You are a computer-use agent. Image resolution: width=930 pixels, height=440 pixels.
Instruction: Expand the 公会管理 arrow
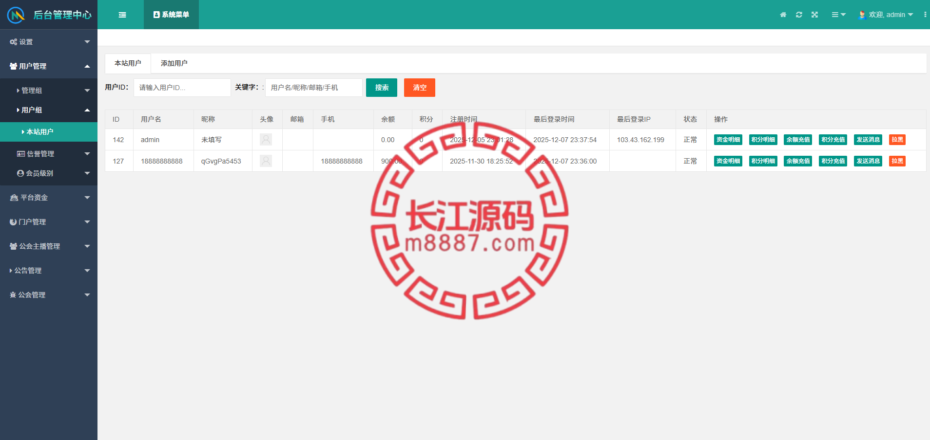tap(87, 295)
